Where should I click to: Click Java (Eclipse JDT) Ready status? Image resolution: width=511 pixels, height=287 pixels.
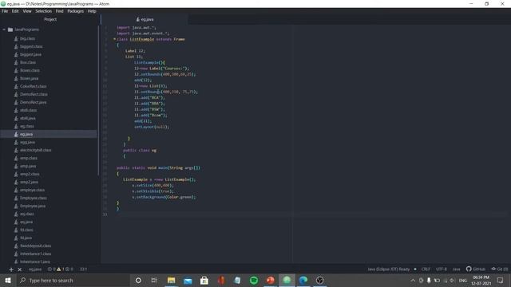coord(389,269)
